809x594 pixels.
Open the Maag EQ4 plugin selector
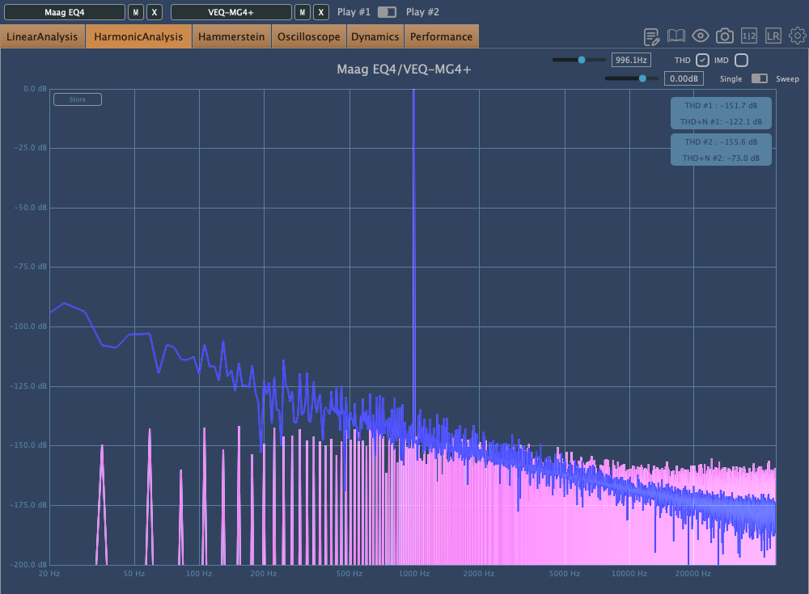[x=65, y=12]
